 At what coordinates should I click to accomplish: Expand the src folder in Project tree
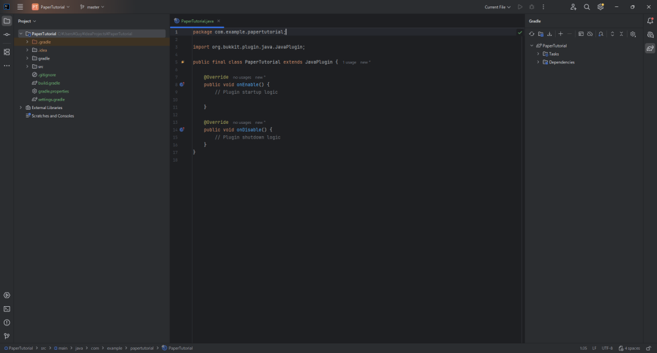(27, 66)
